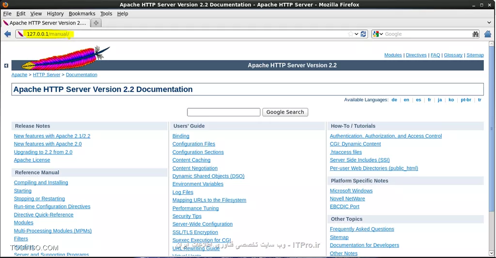Open the View menu
The image size is (496, 258).
(x=36, y=14)
